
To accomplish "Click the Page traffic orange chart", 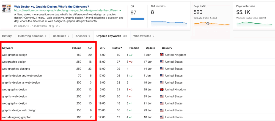I will pos(211,24).
